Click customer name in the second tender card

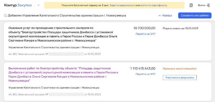[x=54, y=88]
